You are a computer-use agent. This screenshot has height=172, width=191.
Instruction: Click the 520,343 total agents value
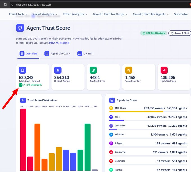coord(26,78)
